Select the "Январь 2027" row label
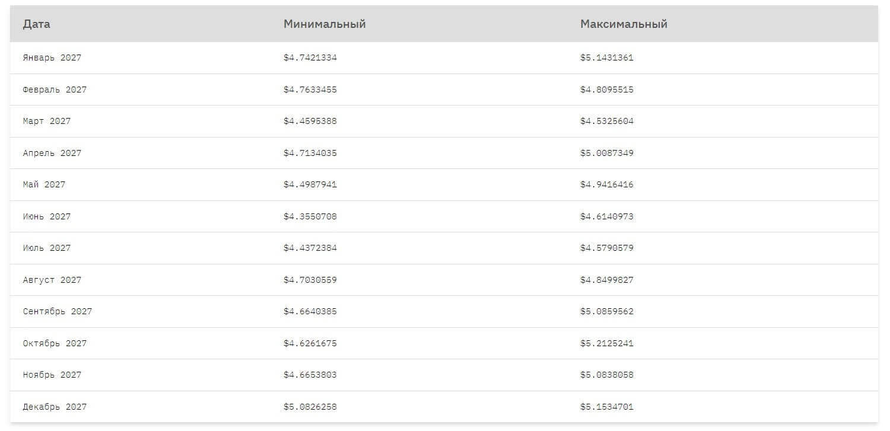The image size is (890, 431). click(x=52, y=58)
